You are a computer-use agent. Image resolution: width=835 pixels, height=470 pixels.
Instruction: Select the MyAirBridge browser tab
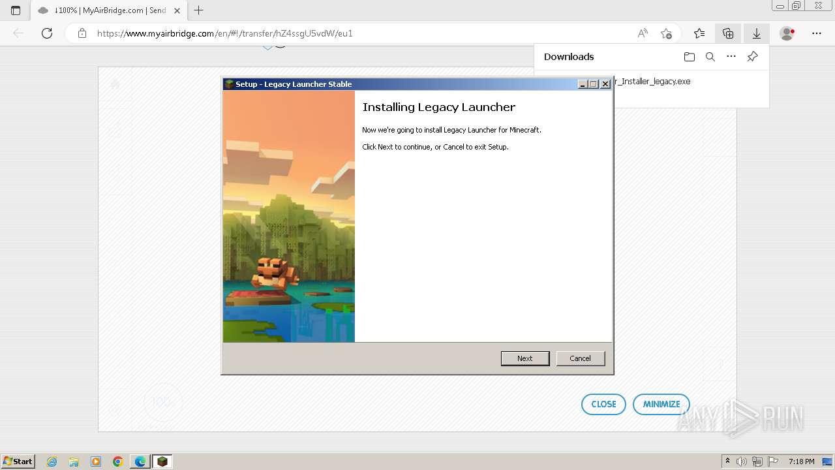109,10
